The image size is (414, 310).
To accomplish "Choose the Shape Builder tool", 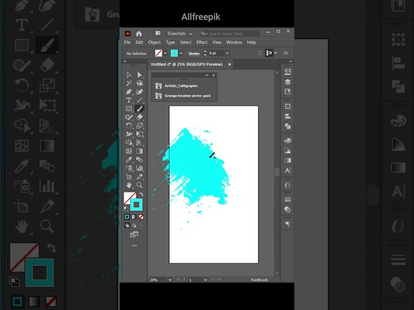I will 129,143.
